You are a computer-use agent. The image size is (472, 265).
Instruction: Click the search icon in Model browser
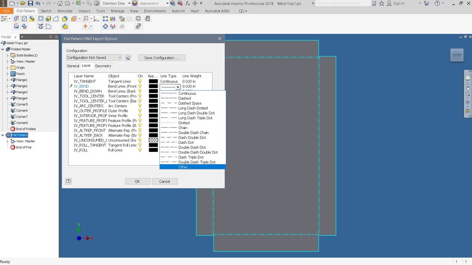coord(51,37)
